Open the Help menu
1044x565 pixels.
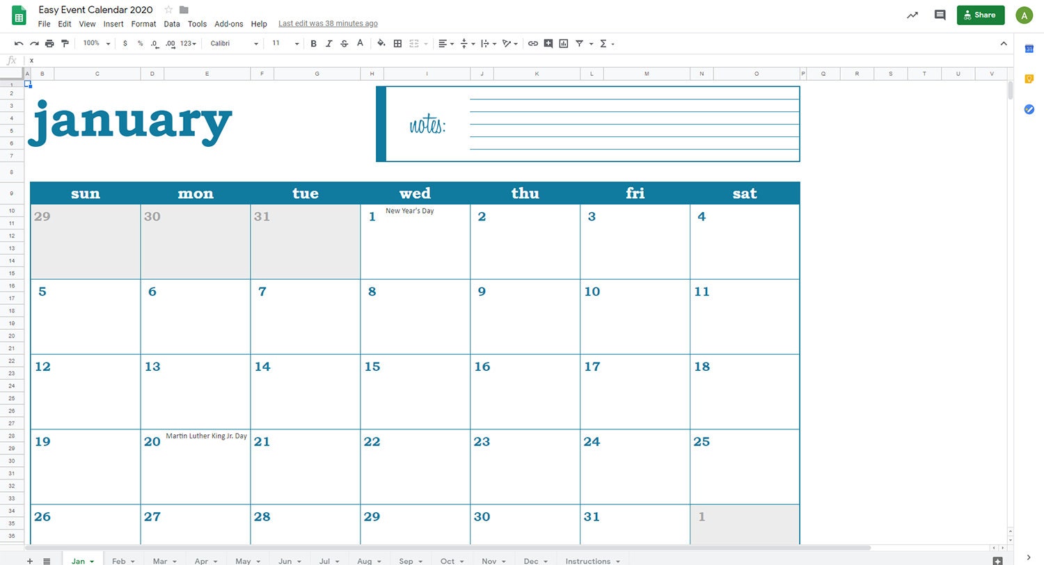coord(259,24)
